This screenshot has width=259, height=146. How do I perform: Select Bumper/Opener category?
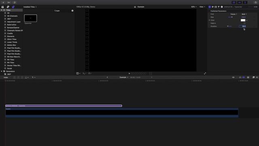[13, 28]
